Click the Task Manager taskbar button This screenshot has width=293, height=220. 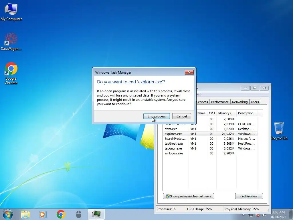click(96, 214)
